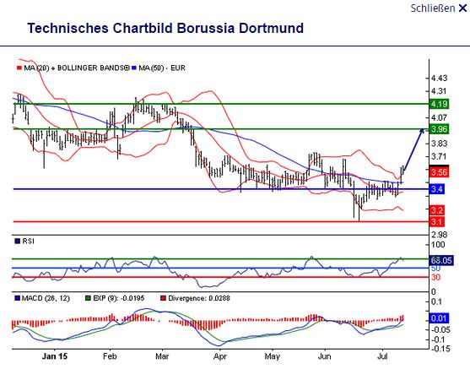
Task: Click the Jan 15 date axis label
Action: coord(55,356)
